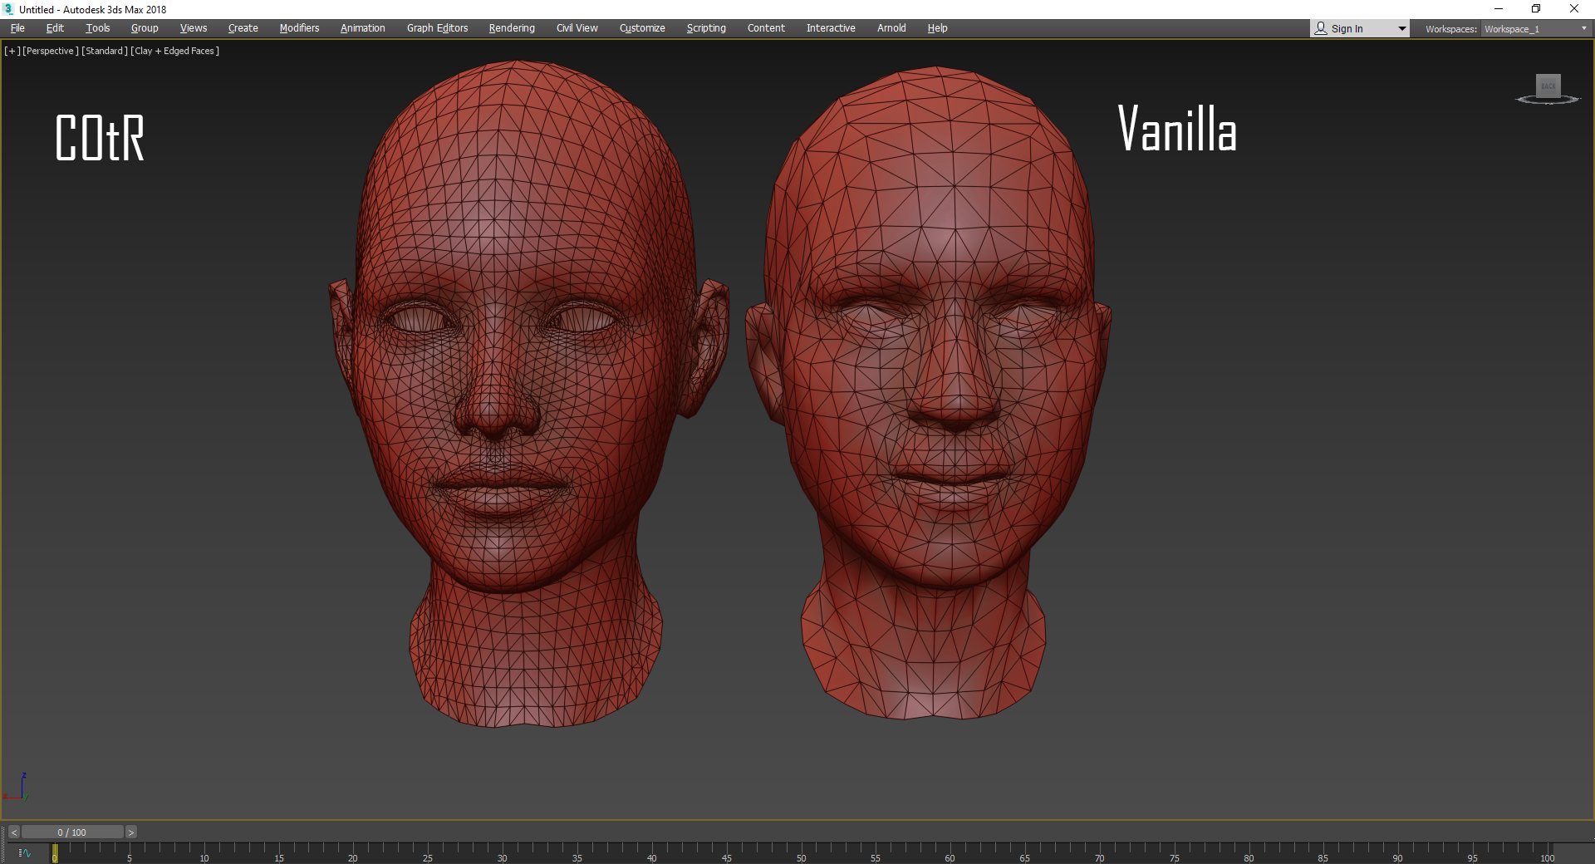Open the [Clay + Edged Faces] shading menu
Image resolution: width=1595 pixels, height=864 pixels.
(x=175, y=51)
